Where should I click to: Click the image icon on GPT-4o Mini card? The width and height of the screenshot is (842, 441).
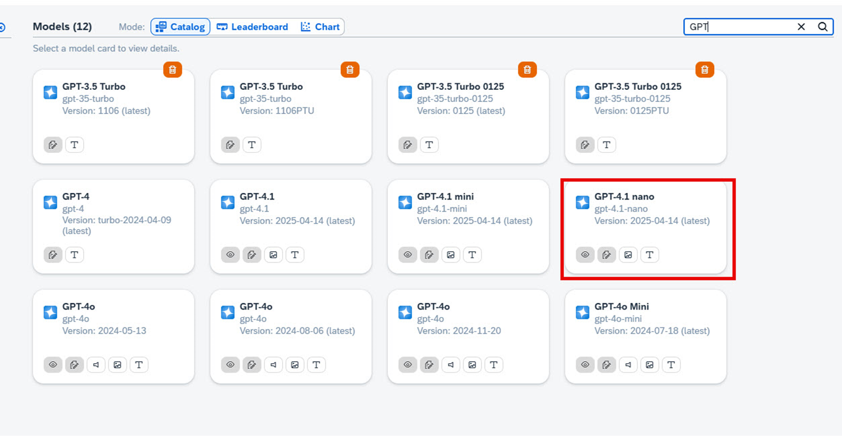(x=649, y=365)
